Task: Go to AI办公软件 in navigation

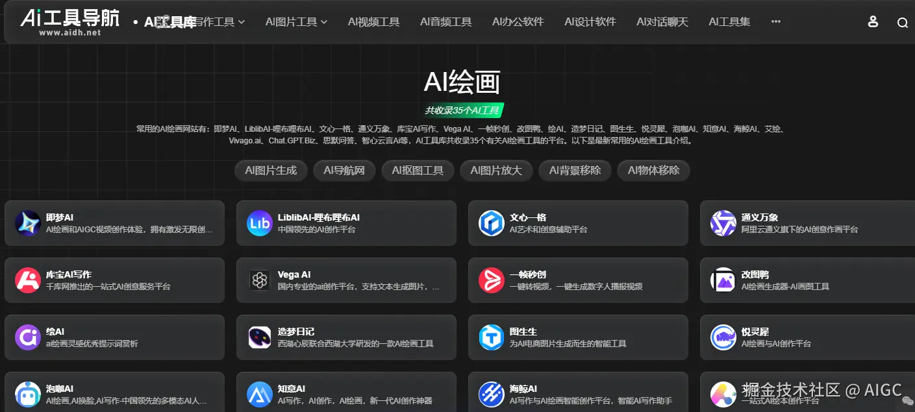Action: click(518, 22)
